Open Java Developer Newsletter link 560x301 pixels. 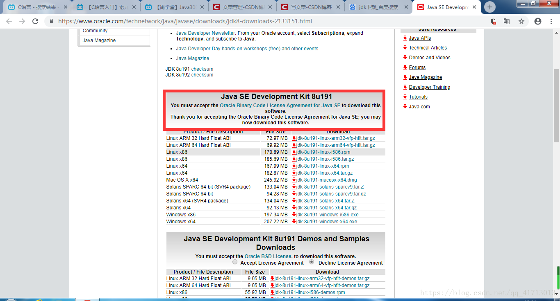point(206,33)
